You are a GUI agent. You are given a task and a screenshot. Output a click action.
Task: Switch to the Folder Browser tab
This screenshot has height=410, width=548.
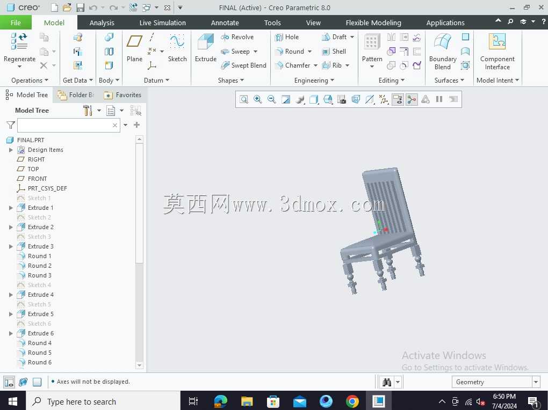76,95
